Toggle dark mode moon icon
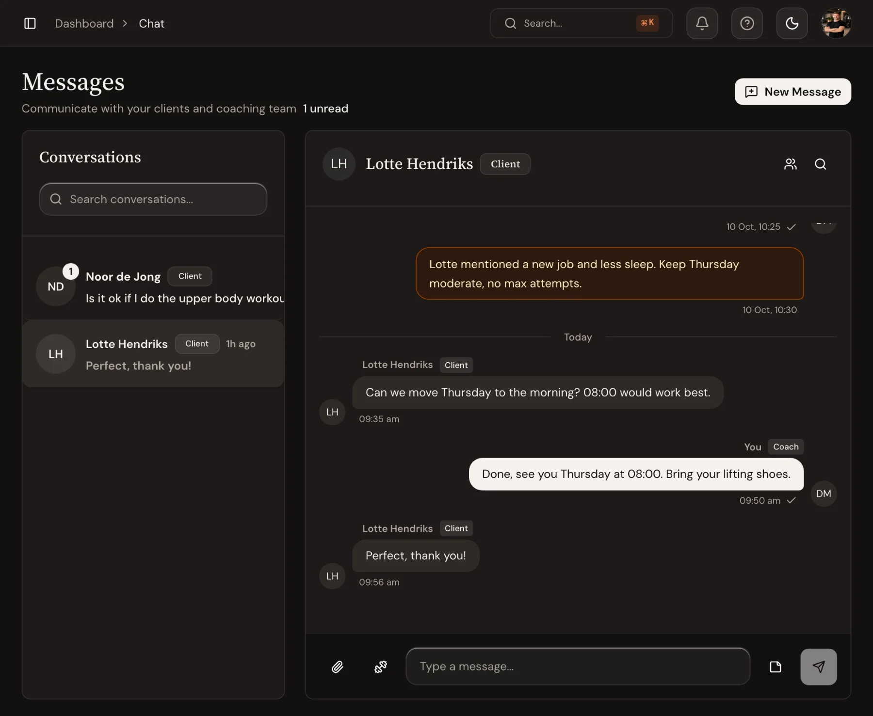Screen dimensions: 873x716 (792, 23)
